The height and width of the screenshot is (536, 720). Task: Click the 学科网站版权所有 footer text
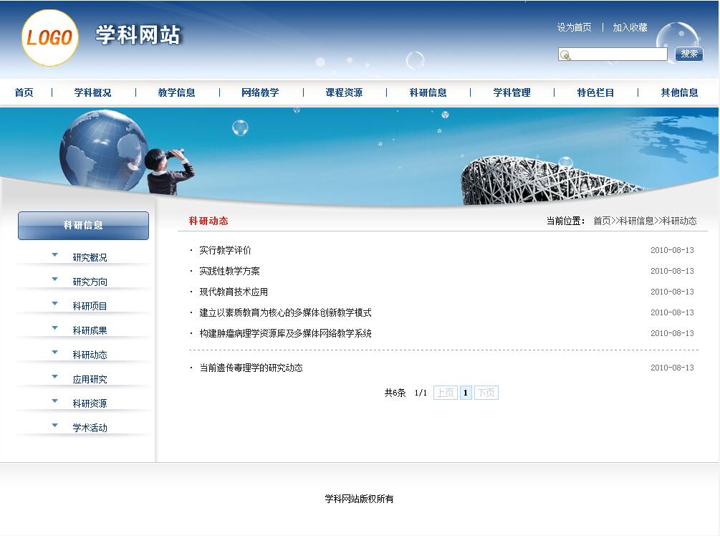click(x=359, y=499)
